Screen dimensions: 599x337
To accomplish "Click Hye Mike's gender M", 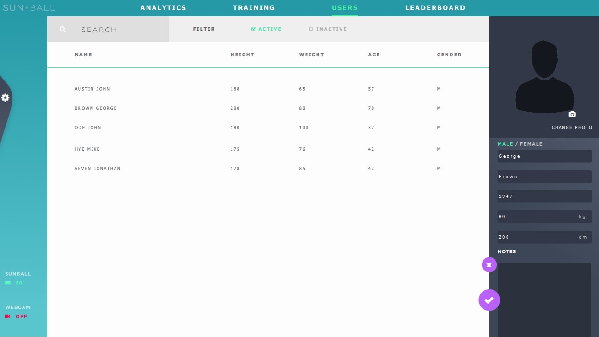I will [439, 149].
